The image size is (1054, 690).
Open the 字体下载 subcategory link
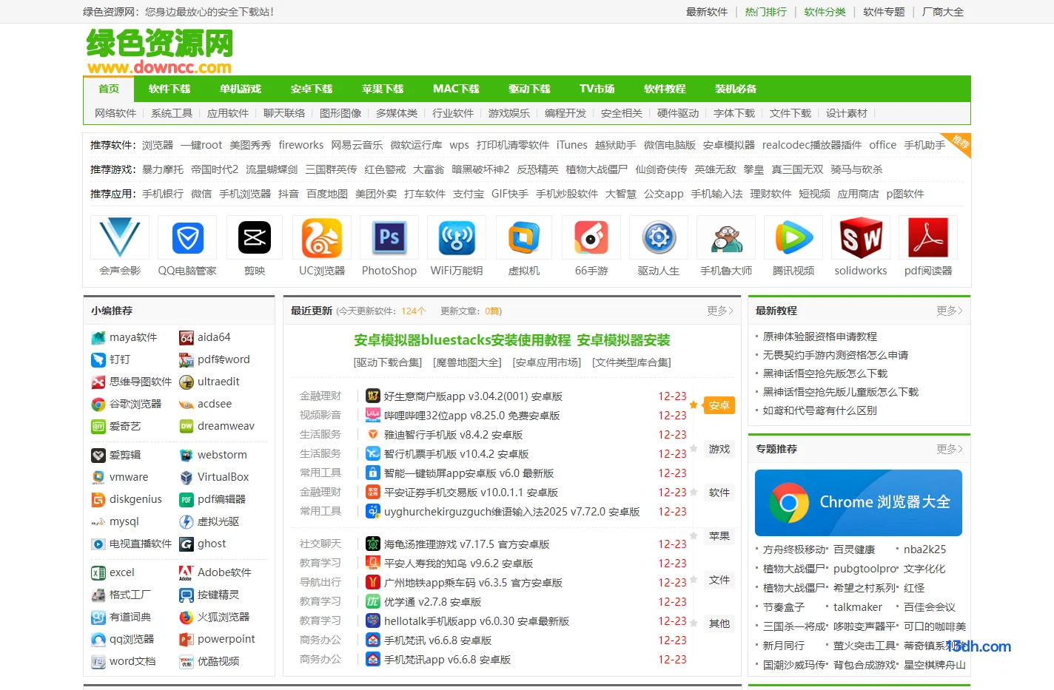tap(734, 113)
